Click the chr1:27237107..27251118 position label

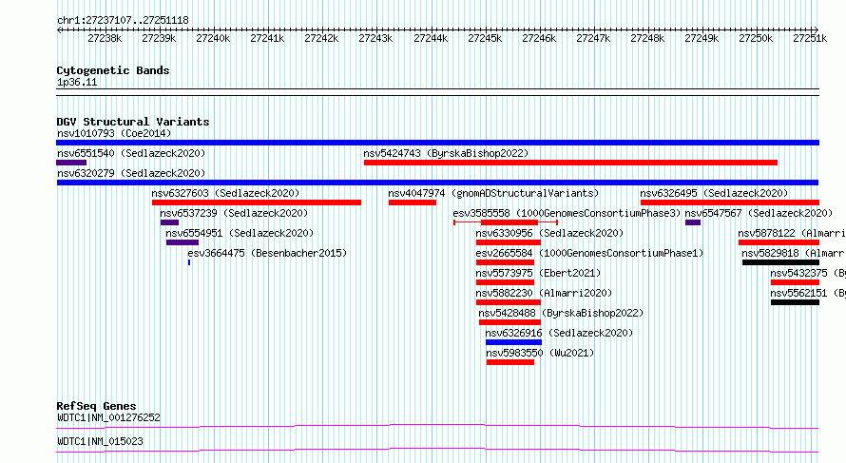click(123, 21)
